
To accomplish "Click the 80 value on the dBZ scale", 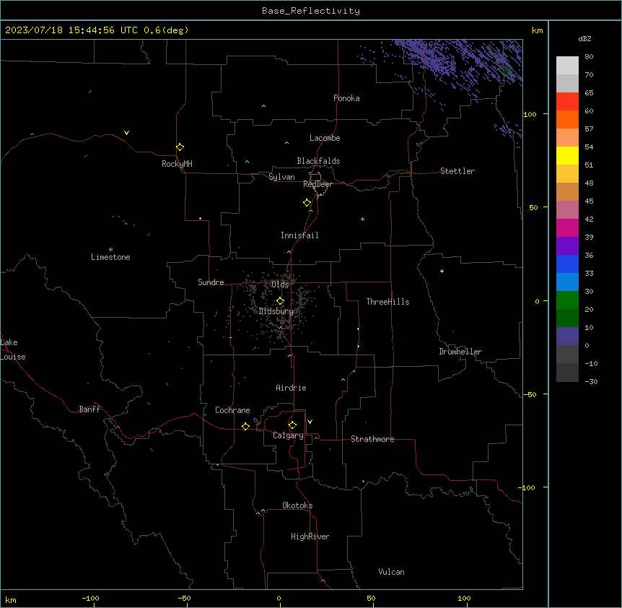I will (x=589, y=57).
